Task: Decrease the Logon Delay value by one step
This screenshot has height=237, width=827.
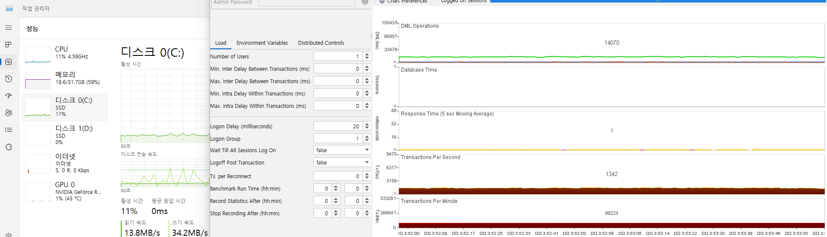Action: pyautogui.click(x=367, y=128)
